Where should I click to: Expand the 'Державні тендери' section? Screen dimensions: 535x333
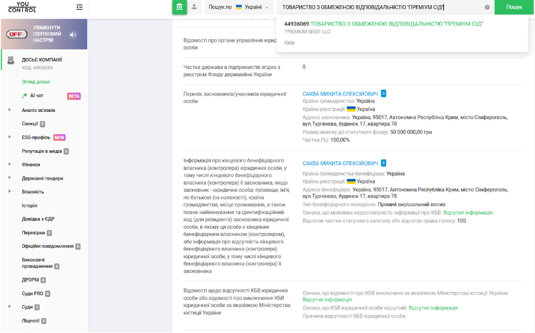[10, 178]
